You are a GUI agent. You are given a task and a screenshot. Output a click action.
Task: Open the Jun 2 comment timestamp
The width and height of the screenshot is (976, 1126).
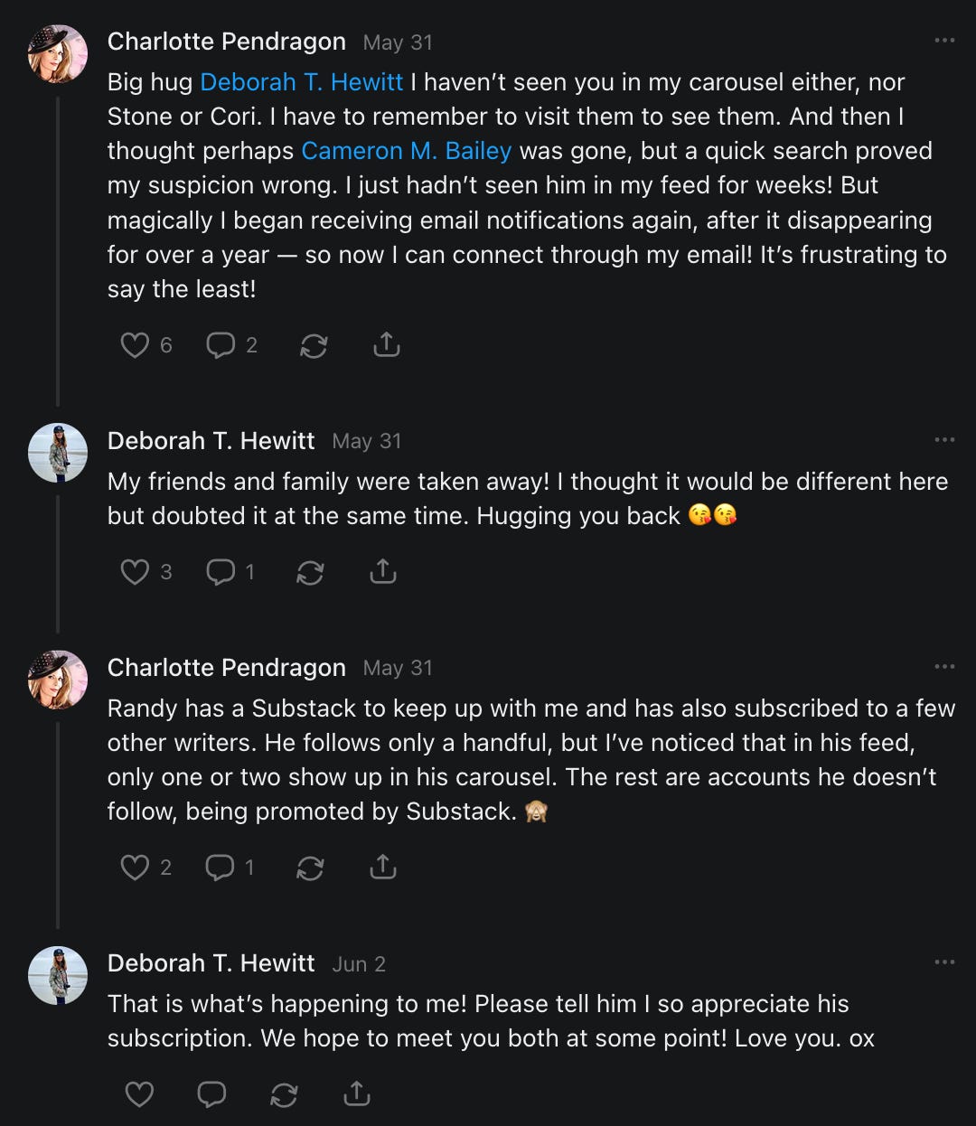click(x=359, y=964)
